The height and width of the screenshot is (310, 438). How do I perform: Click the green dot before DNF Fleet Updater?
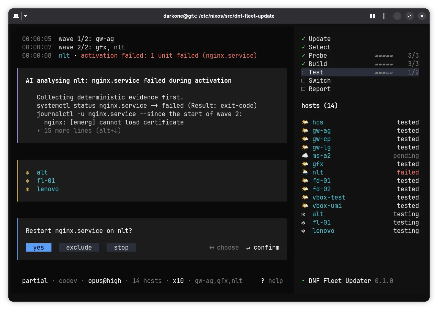303,281
